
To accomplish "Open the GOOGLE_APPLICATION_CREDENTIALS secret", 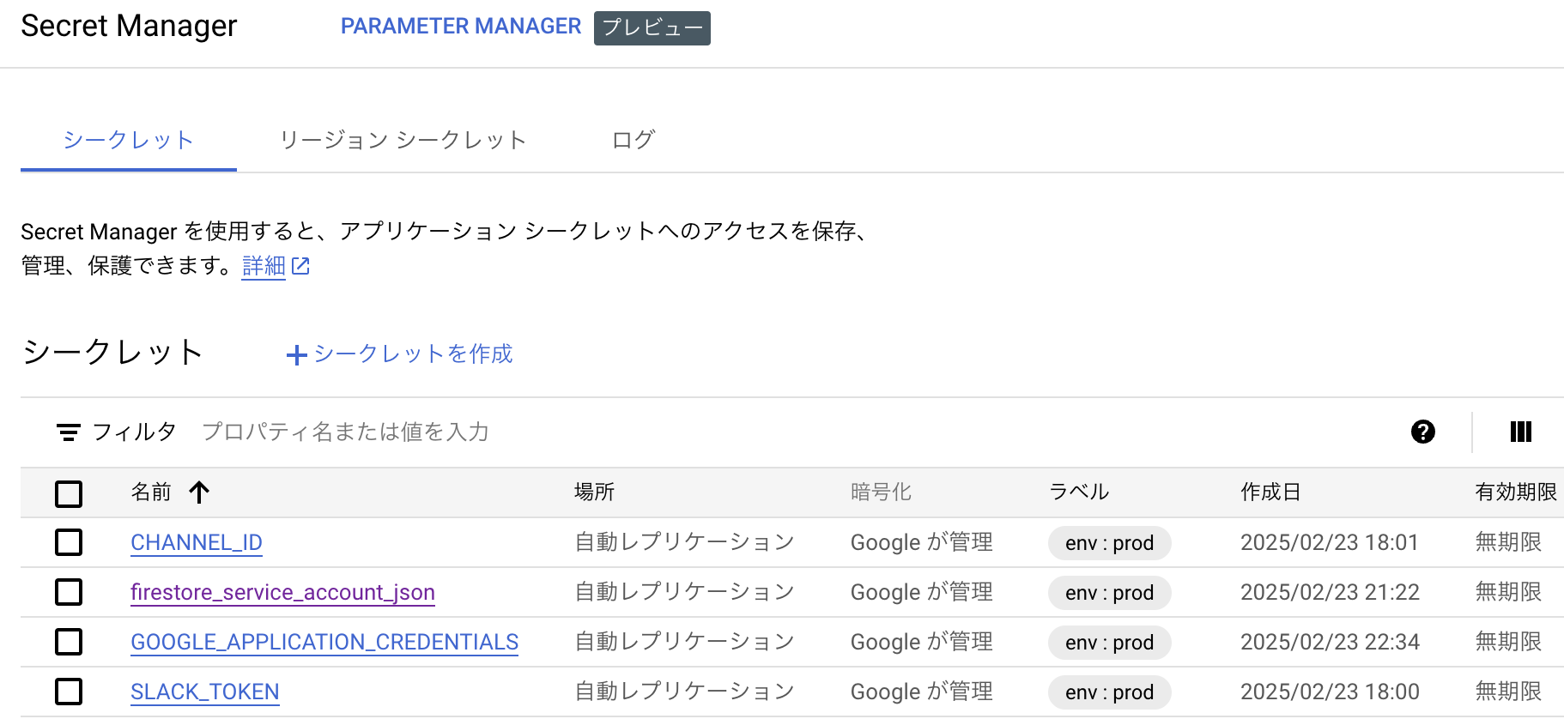I will coord(324,642).
